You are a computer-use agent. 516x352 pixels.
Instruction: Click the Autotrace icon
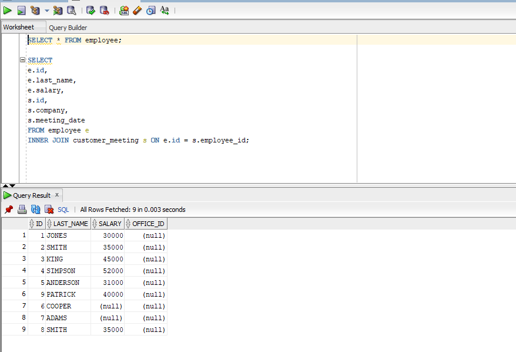(58, 11)
